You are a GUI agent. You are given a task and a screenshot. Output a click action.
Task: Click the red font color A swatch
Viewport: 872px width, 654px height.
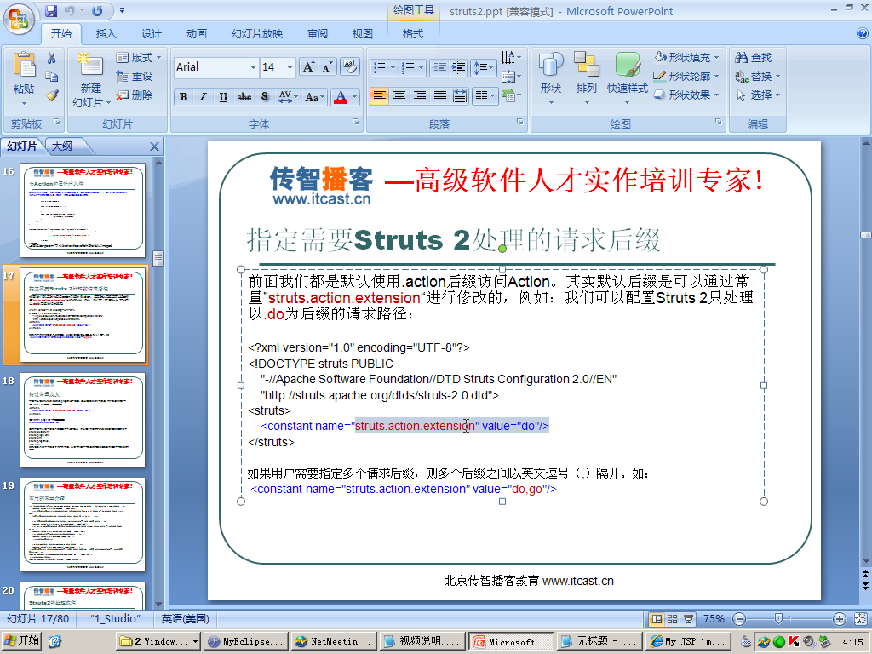tap(341, 97)
